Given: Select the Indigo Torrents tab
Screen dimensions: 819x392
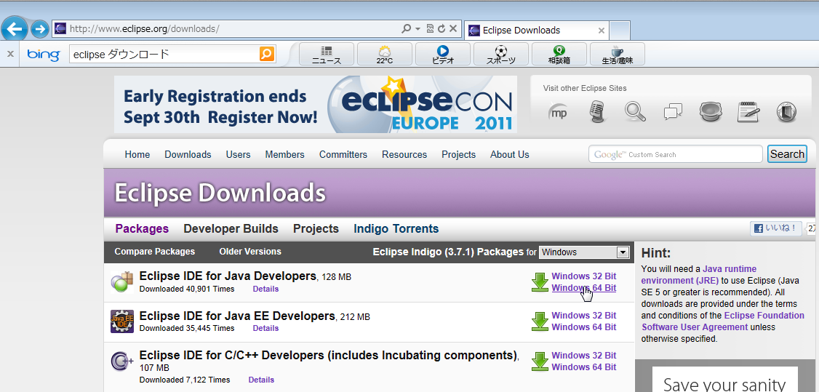Looking at the screenshot, I should (396, 228).
